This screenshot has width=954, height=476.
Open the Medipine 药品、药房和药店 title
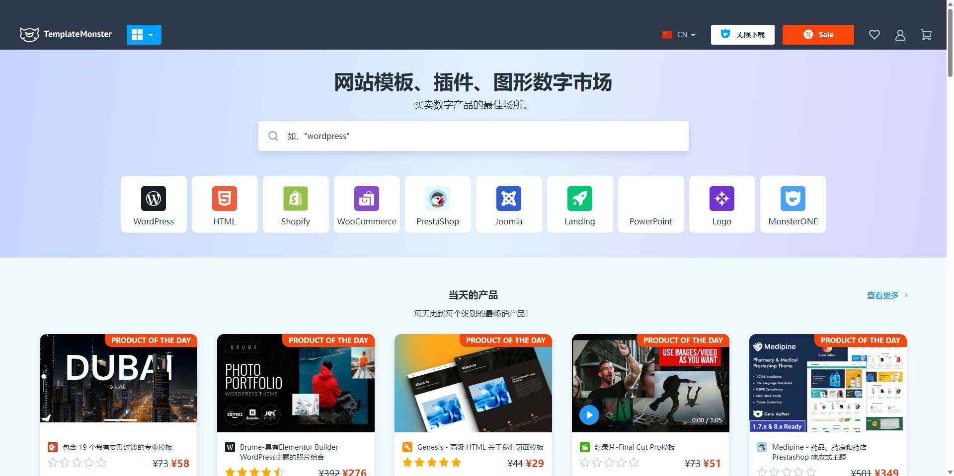pyautogui.click(x=819, y=452)
